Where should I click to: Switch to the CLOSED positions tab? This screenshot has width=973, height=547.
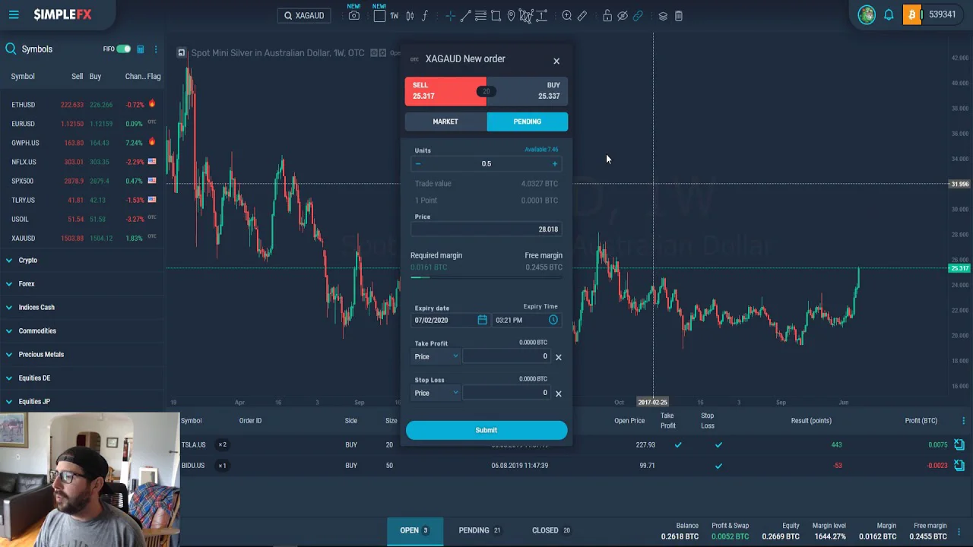(x=551, y=530)
